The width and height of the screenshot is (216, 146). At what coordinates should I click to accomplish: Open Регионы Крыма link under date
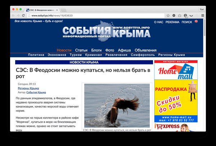(28, 88)
